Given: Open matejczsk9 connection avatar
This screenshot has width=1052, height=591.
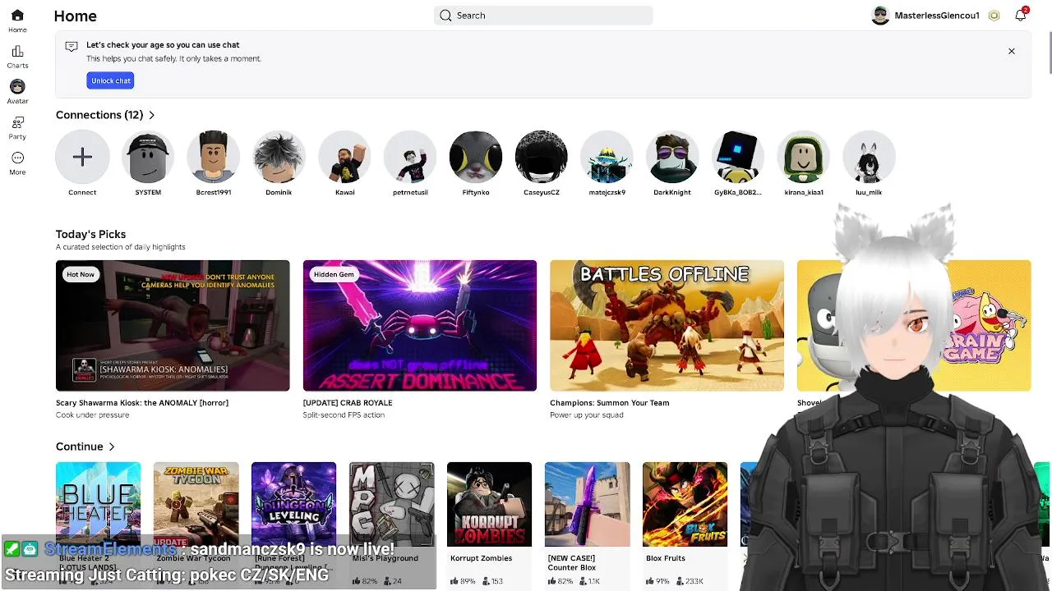Looking at the screenshot, I should [607, 157].
